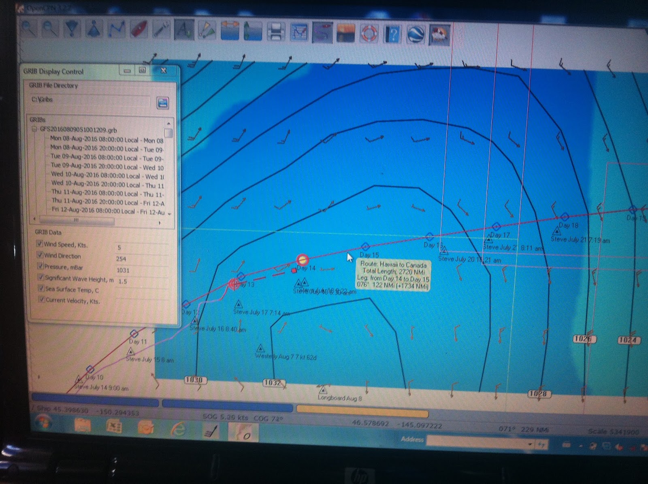The width and height of the screenshot is (648, 484).
Task: Toggle the Wind Direction checkbox
Action: (x=40, y=254)
